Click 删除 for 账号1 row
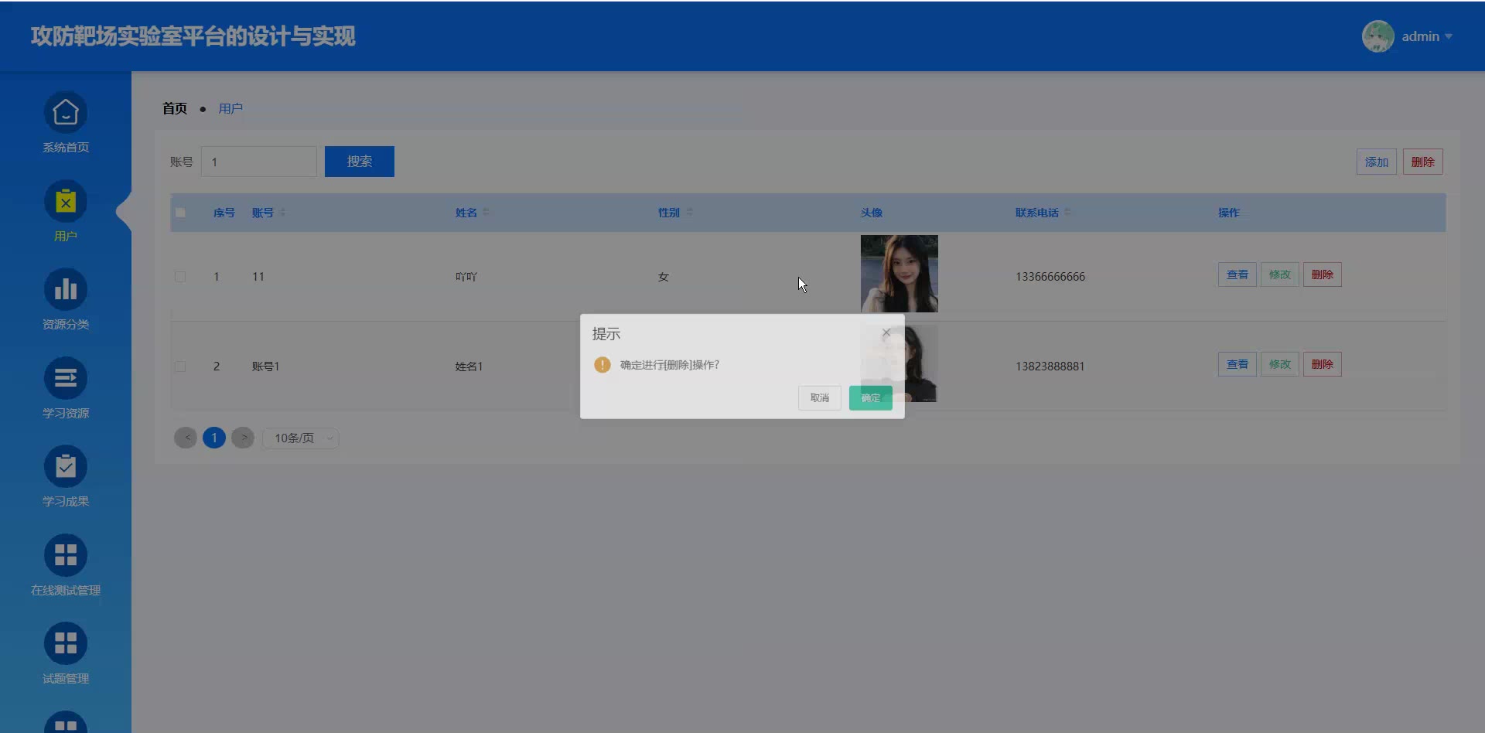This screenshot has height=733, width=1485. coord(1323,364)
